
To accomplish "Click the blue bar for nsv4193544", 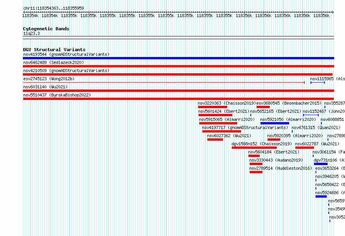I will click(x=178, y=58).
